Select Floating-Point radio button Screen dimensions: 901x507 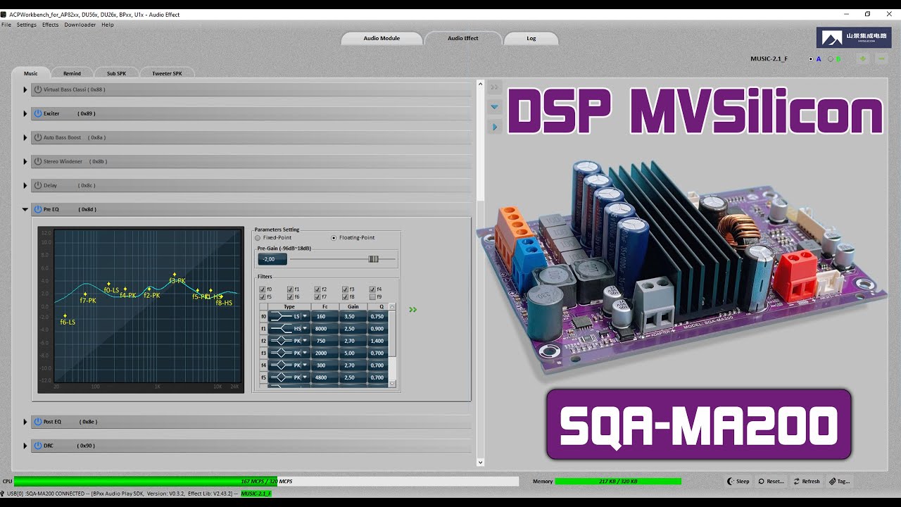(x=334, y=238)
